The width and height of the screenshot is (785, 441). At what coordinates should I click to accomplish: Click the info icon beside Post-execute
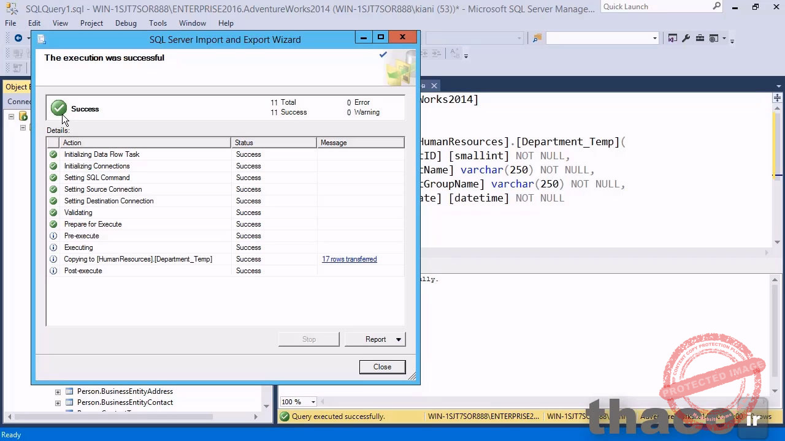coord(53,271)
